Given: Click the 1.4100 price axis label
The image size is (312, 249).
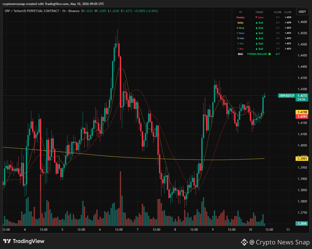Looking at the screenshot, I should point(302,134).
